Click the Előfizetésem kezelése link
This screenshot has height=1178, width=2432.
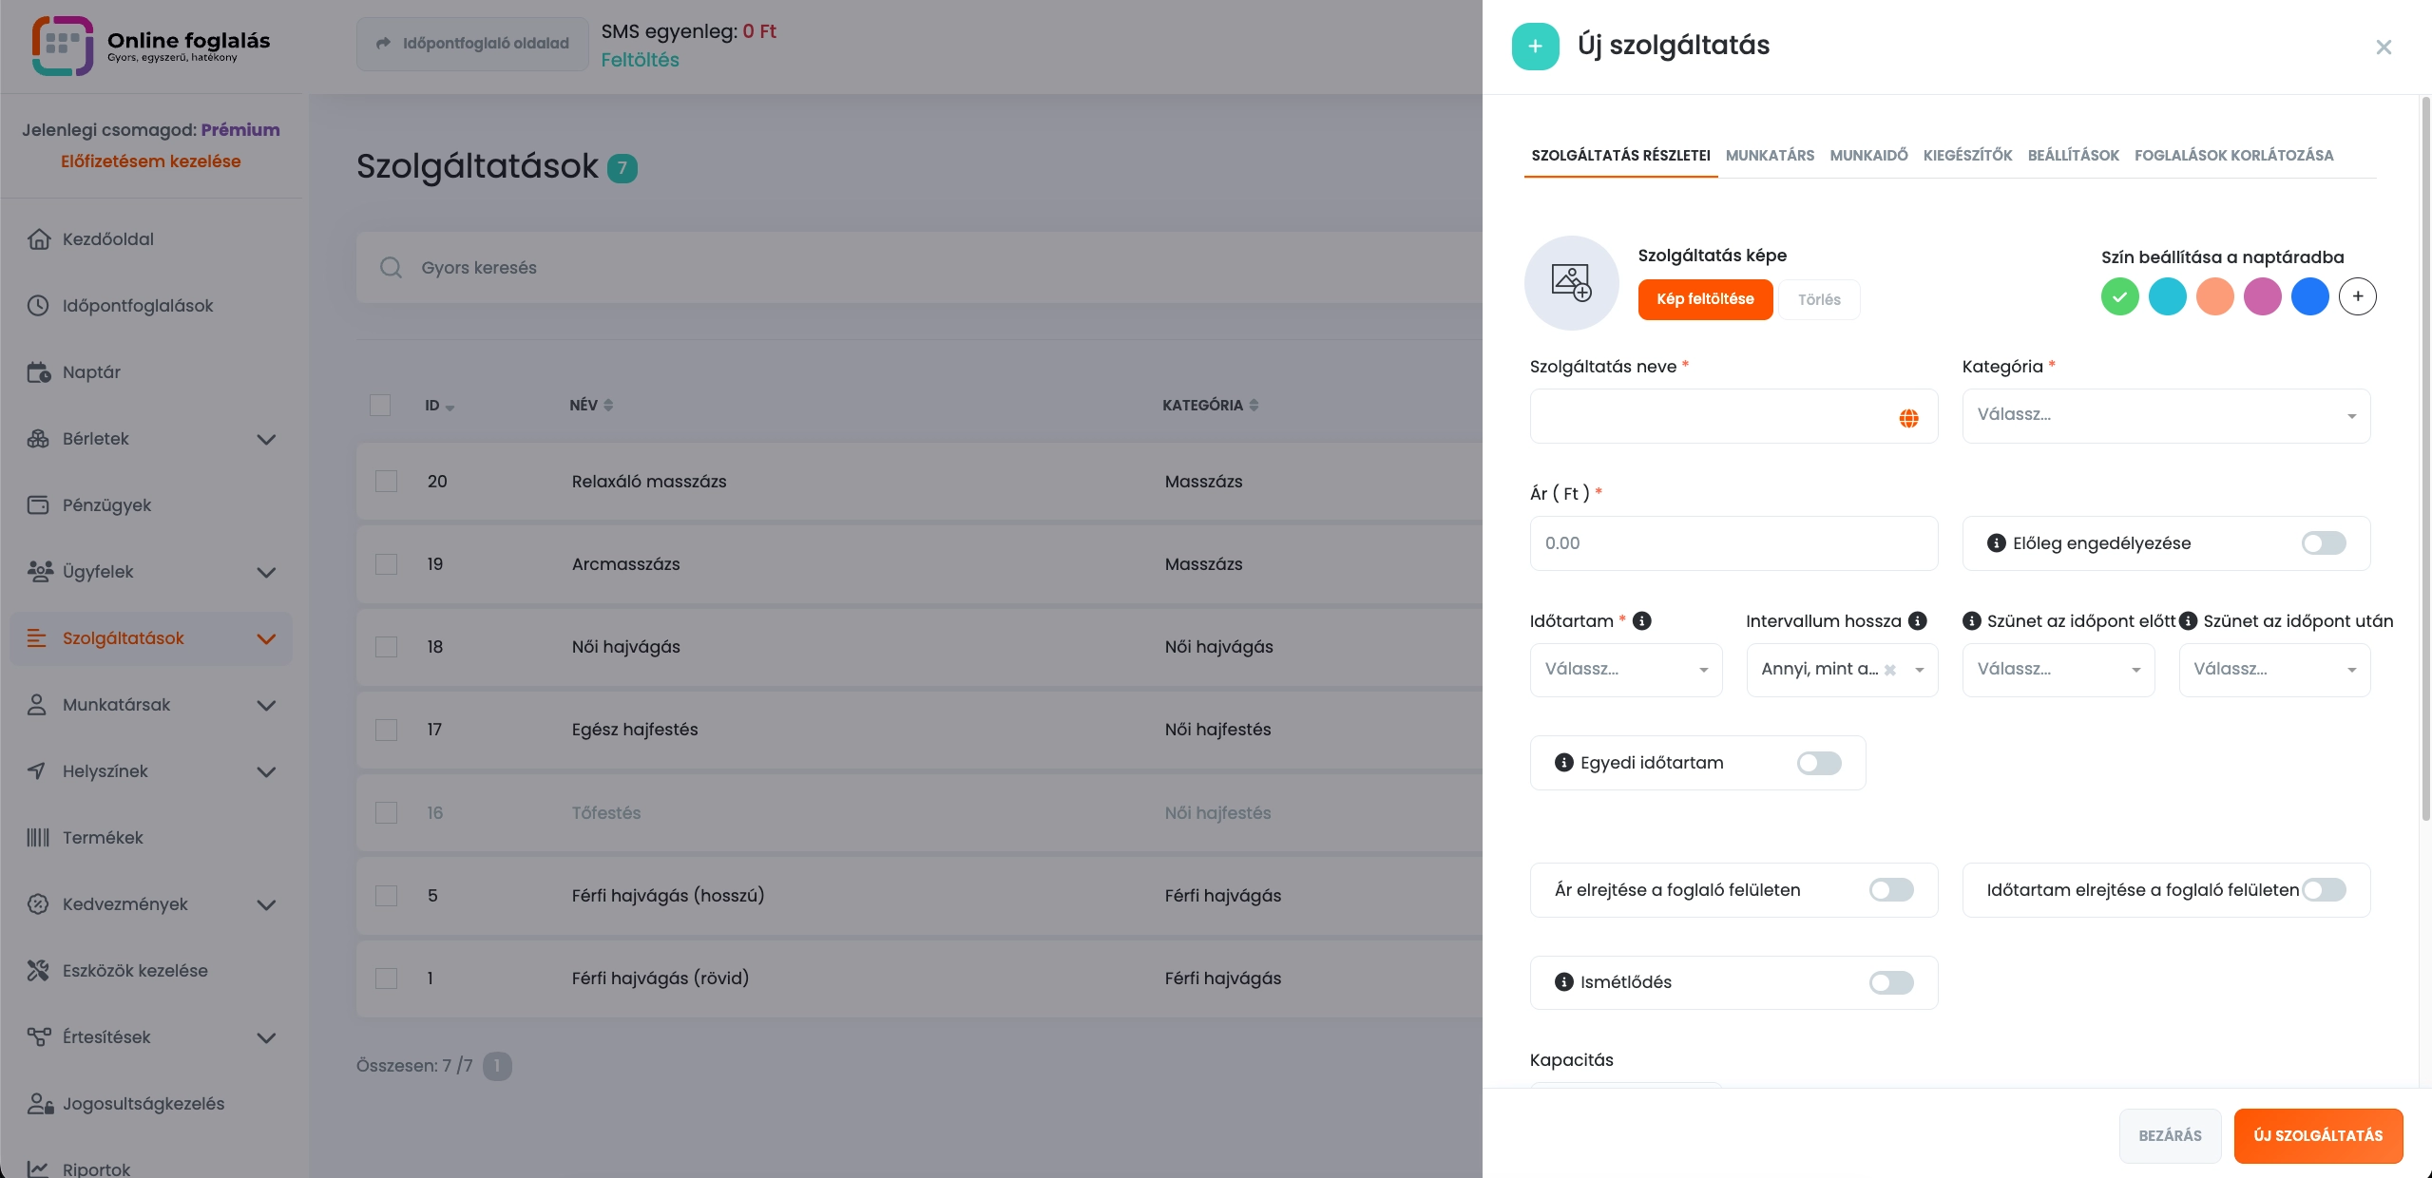coord(150,161)
